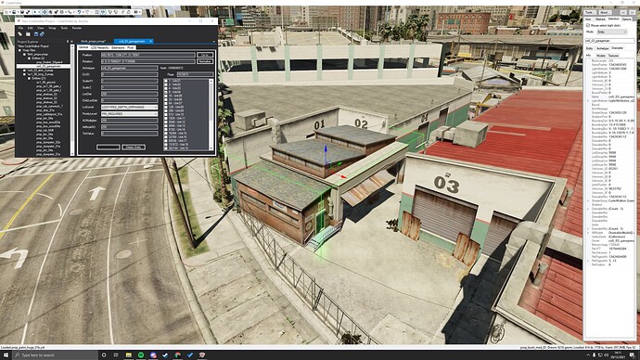This screenshot has width=640, height=360.
Task: Toggle the project window toolbar icon
Action: [103, 12]
